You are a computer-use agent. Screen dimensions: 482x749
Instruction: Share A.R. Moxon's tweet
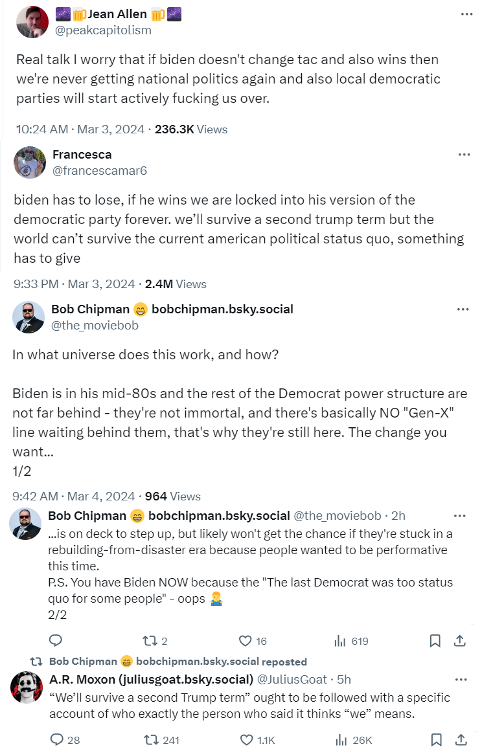tap(460, 739)
